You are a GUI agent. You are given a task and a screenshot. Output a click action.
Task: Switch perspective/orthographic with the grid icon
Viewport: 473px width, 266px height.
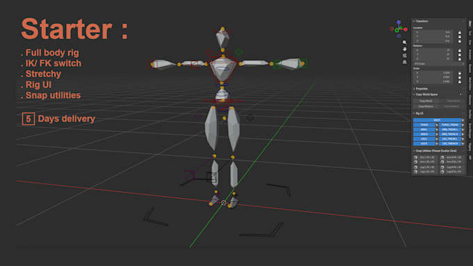click(x=405, y=62)
